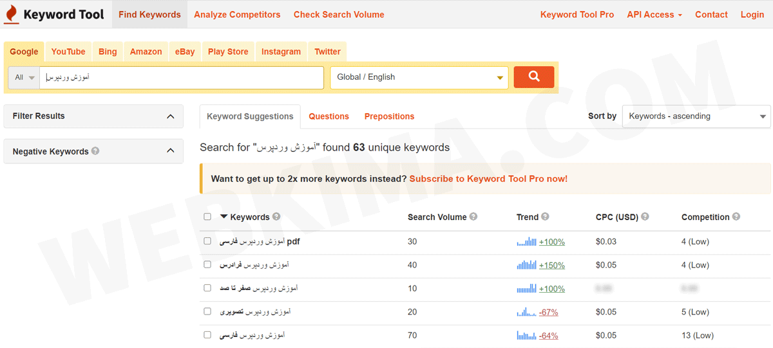Open the Keyword Suggestions tab

[250, 116]
